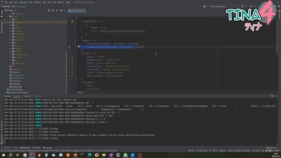
Task: Open the Refactor menu
Action: [x=38, y=2]
